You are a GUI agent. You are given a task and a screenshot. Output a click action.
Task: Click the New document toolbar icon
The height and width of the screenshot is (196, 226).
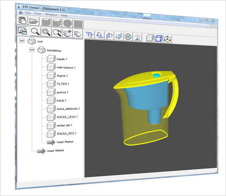23,20
